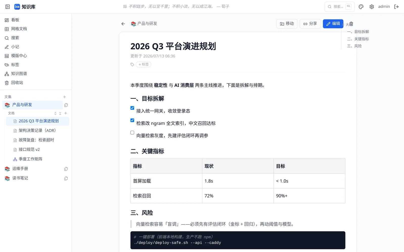404x252 pixels.
Task: Click the document icon of 架构决策记录（ADR）
Action: [x=15, y=131]
